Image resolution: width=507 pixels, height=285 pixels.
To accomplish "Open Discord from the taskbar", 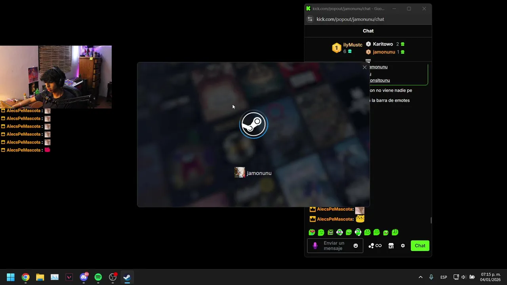I will coord(84,277).
